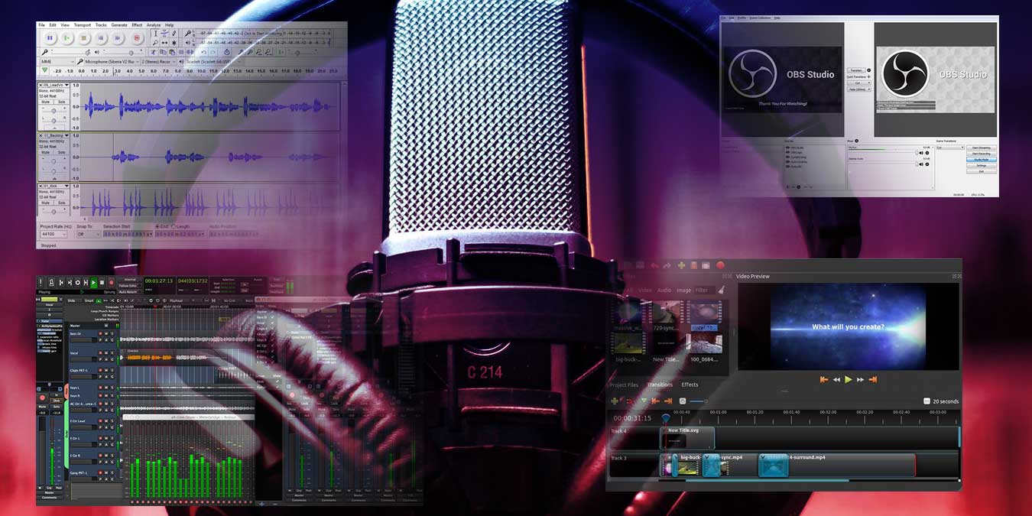Screen dimensions: 1032x516
Task: Click the add marker icon in OpenShot's timeline toolbar
Action: coord(644,401)
